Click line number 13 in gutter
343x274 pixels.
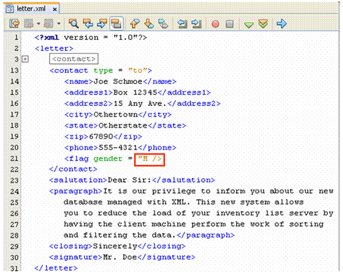(14, 70)
